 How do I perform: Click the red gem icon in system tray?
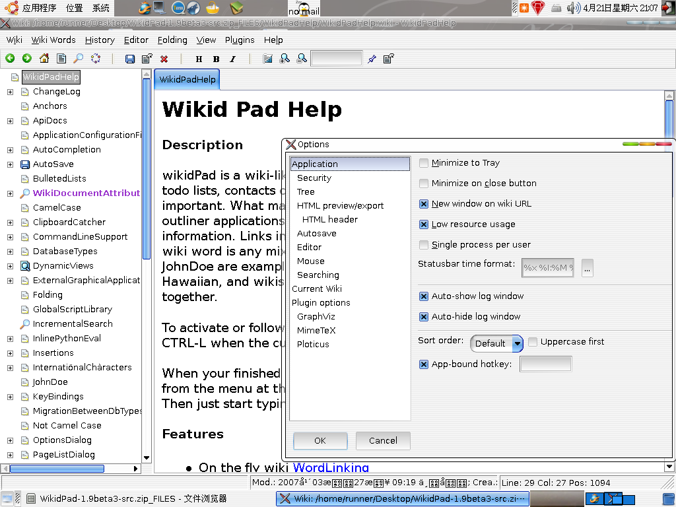537,8
